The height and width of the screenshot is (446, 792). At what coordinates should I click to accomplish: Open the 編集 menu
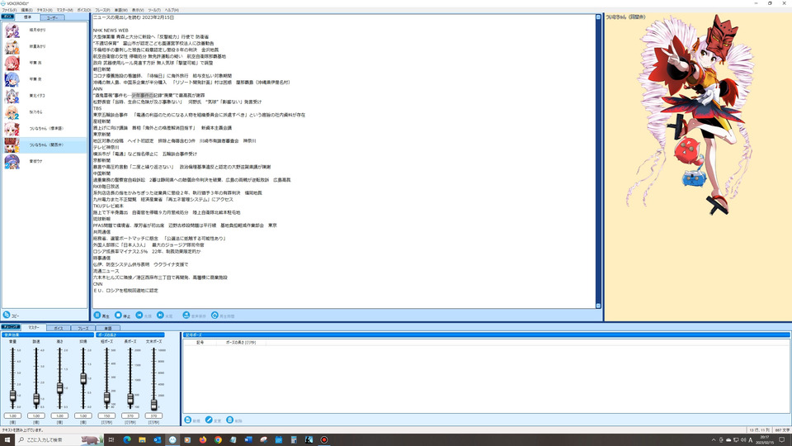[26, 10]
